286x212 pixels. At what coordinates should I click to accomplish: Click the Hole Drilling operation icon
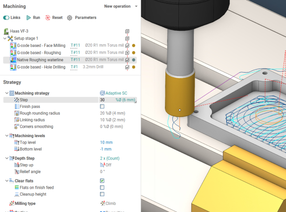tap(13, 67)
